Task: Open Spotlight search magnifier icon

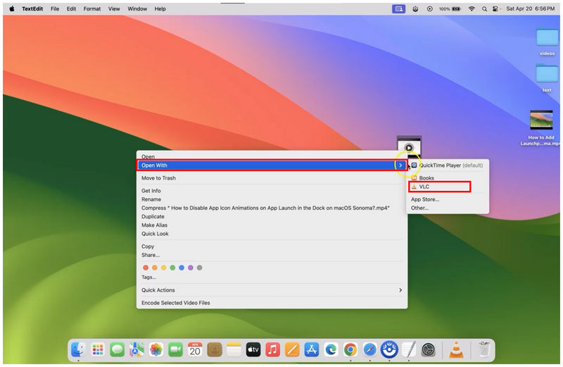Action: coord(484,8)
